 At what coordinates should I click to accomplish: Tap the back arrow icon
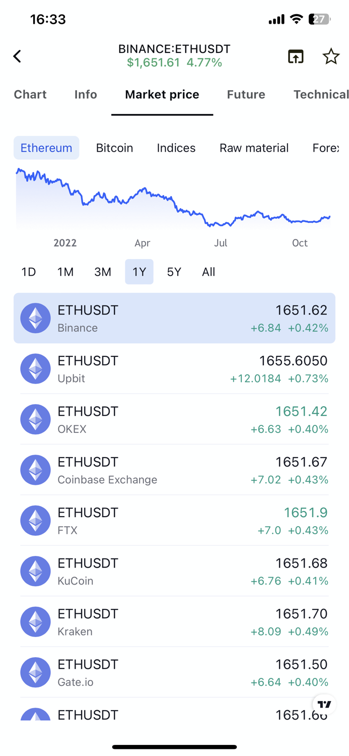click(x=17, y=56)
